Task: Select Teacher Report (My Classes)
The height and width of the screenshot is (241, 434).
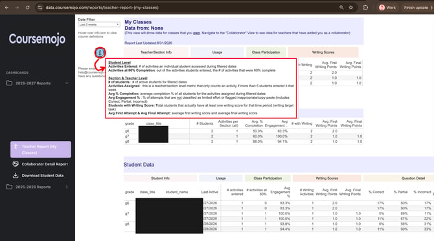Action: tap(41, 149)
